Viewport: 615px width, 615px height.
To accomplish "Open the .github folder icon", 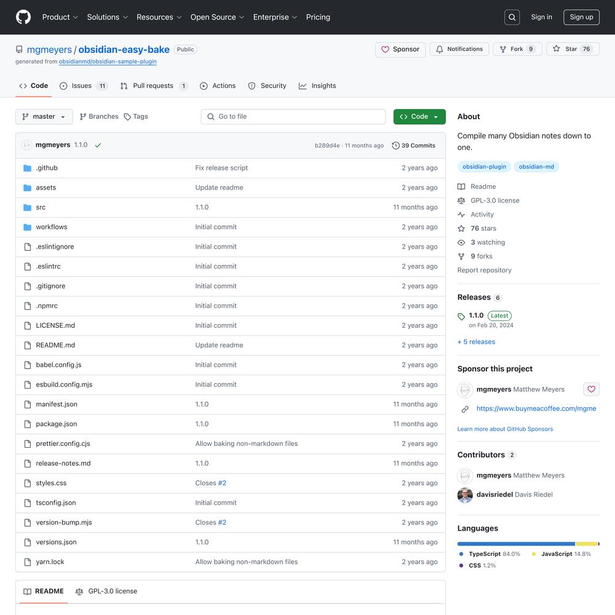I will coord(27,169).
